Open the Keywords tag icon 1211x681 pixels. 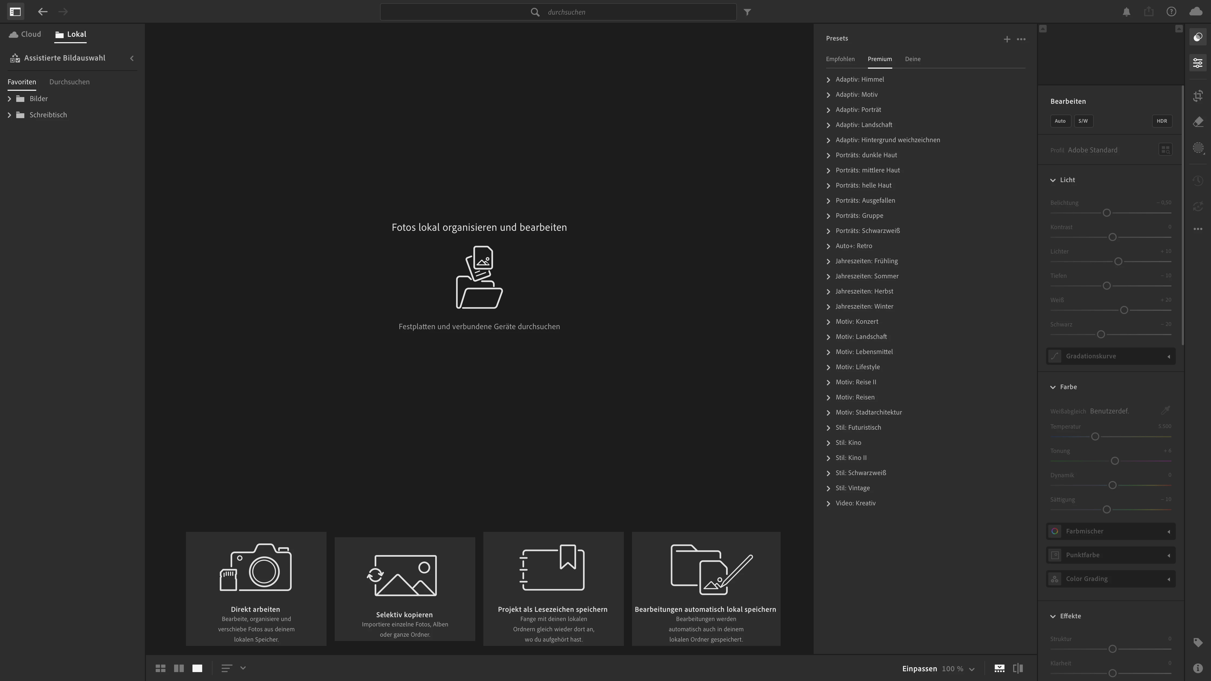pyautogui.click(x=1197, y=642)
